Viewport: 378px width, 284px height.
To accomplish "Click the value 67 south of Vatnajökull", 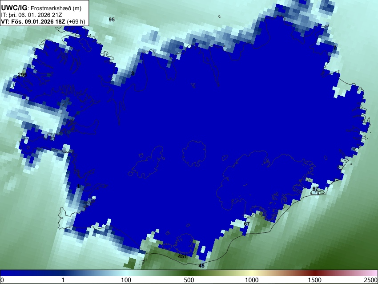I will click(247, 224).
